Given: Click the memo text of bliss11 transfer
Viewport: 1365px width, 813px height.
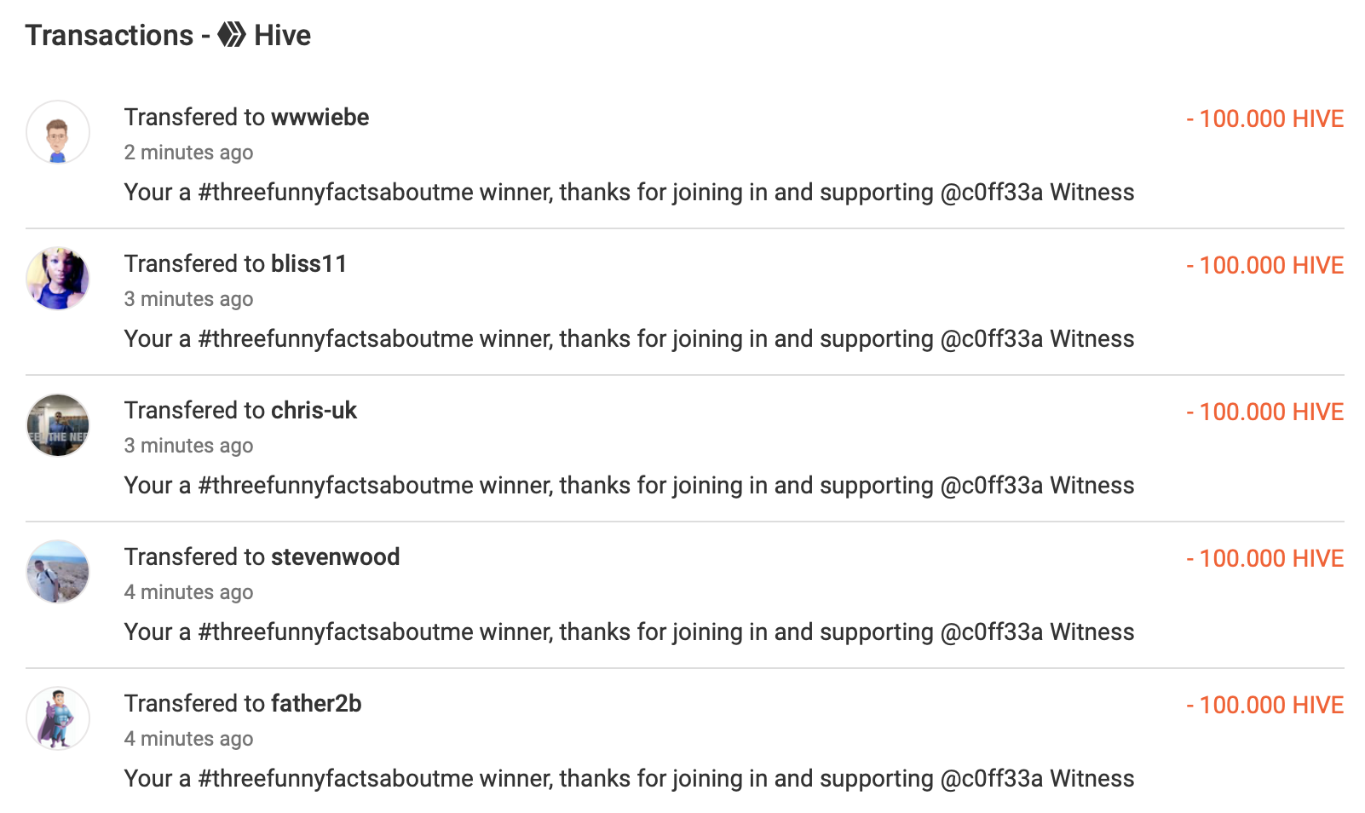Looking at the screenshot, I should 629,339.
